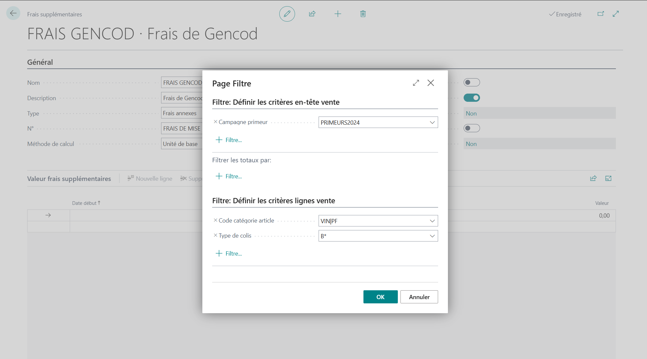The image size is (647, 359).
Task: Sort by Date début column header
Action: pos(86,203)
